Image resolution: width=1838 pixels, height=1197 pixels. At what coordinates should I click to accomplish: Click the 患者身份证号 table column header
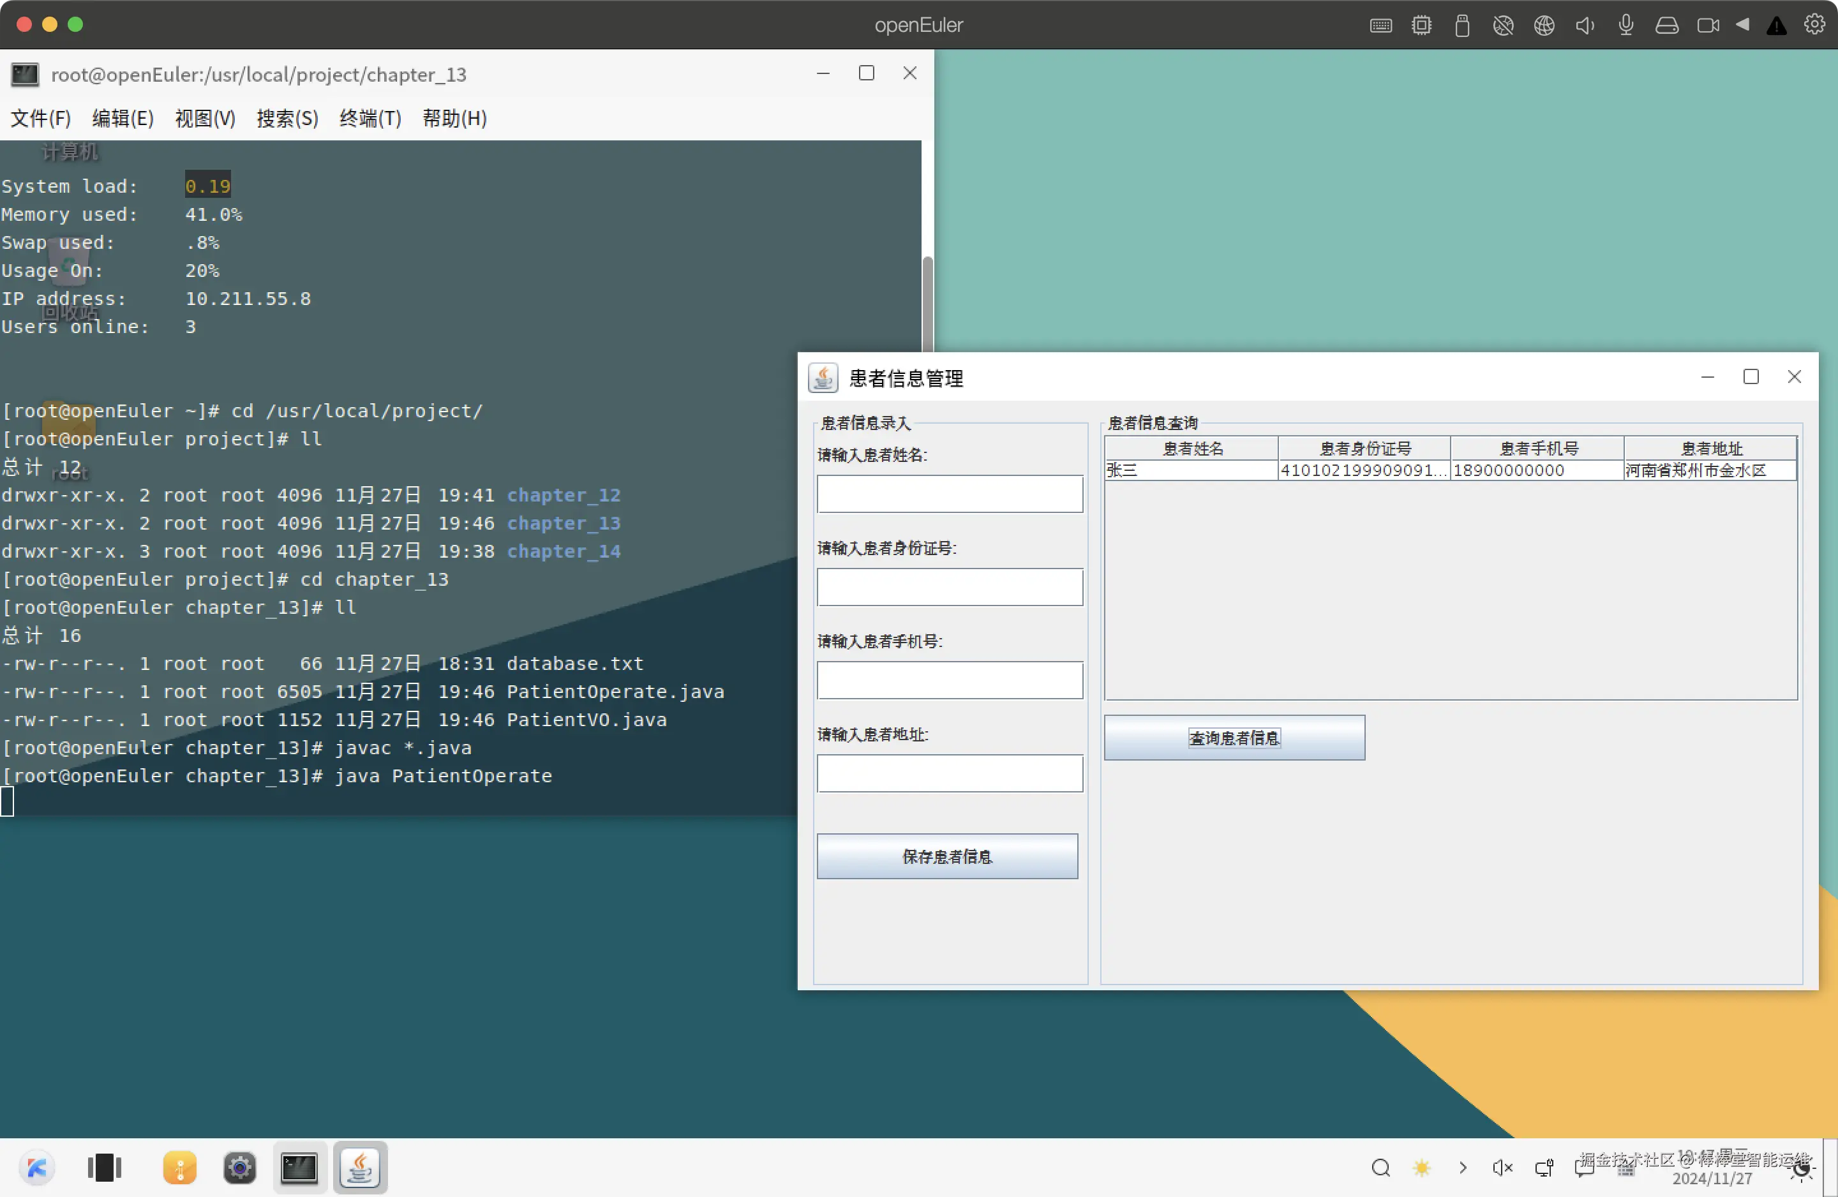[x=1364, y=449]
